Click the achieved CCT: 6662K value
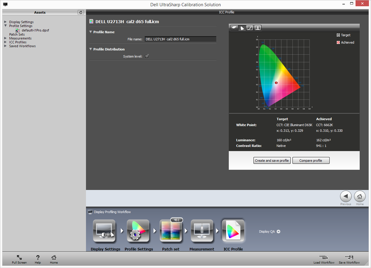 (x=325, y=125)
